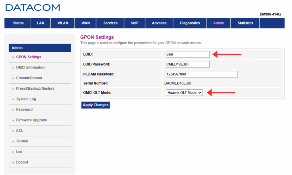Switch to the WLAN tab
The width and height of the screenshot is (292, 175).
(x=63, y=23)
